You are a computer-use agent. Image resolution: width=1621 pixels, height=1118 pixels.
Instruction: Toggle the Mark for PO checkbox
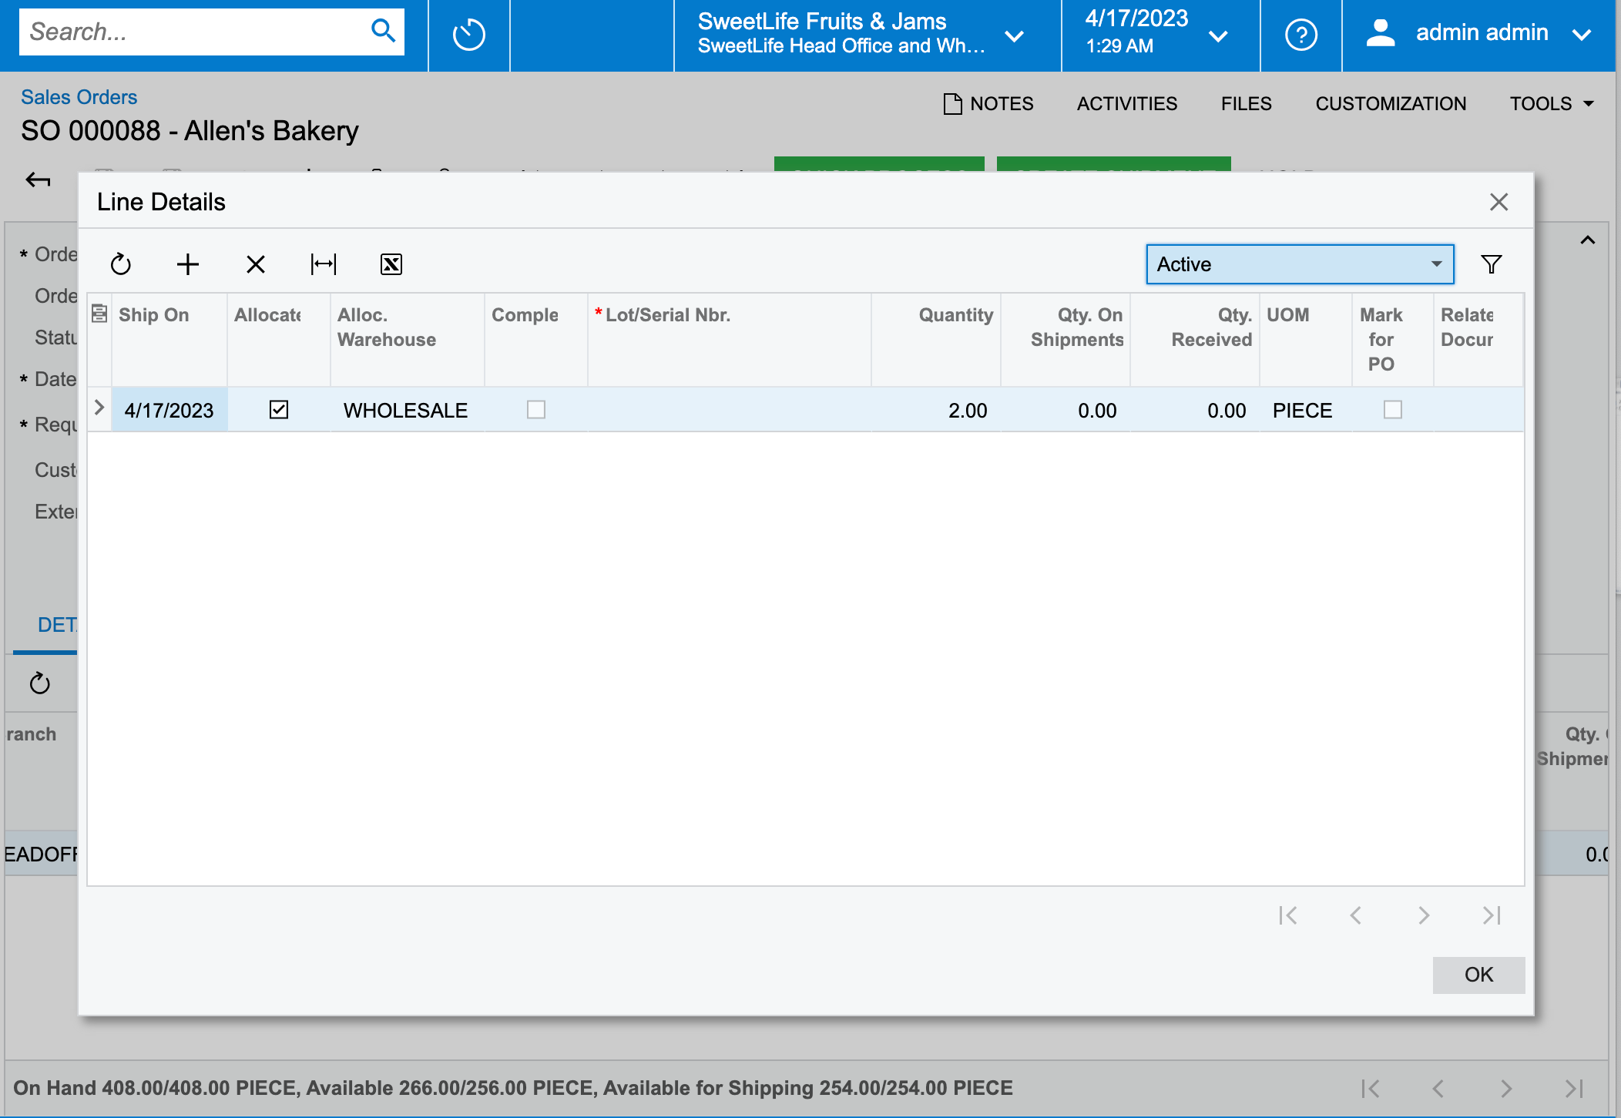pos(1393,410)
